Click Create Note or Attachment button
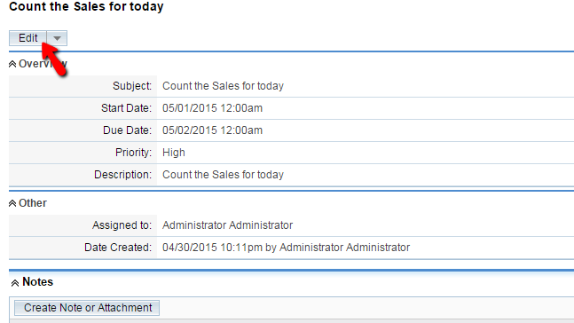Viewport: 574px width, 323px height. 87,308
